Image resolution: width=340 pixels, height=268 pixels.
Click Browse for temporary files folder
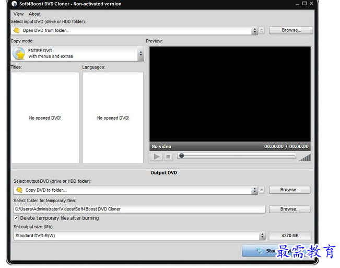(290, 209)
